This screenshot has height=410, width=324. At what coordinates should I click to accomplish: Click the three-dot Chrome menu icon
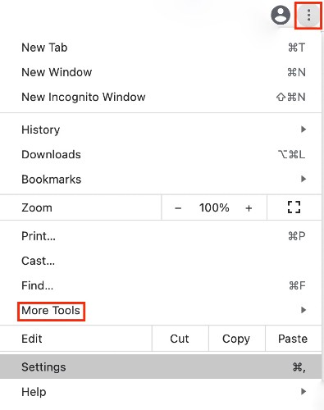coord(308,15)
